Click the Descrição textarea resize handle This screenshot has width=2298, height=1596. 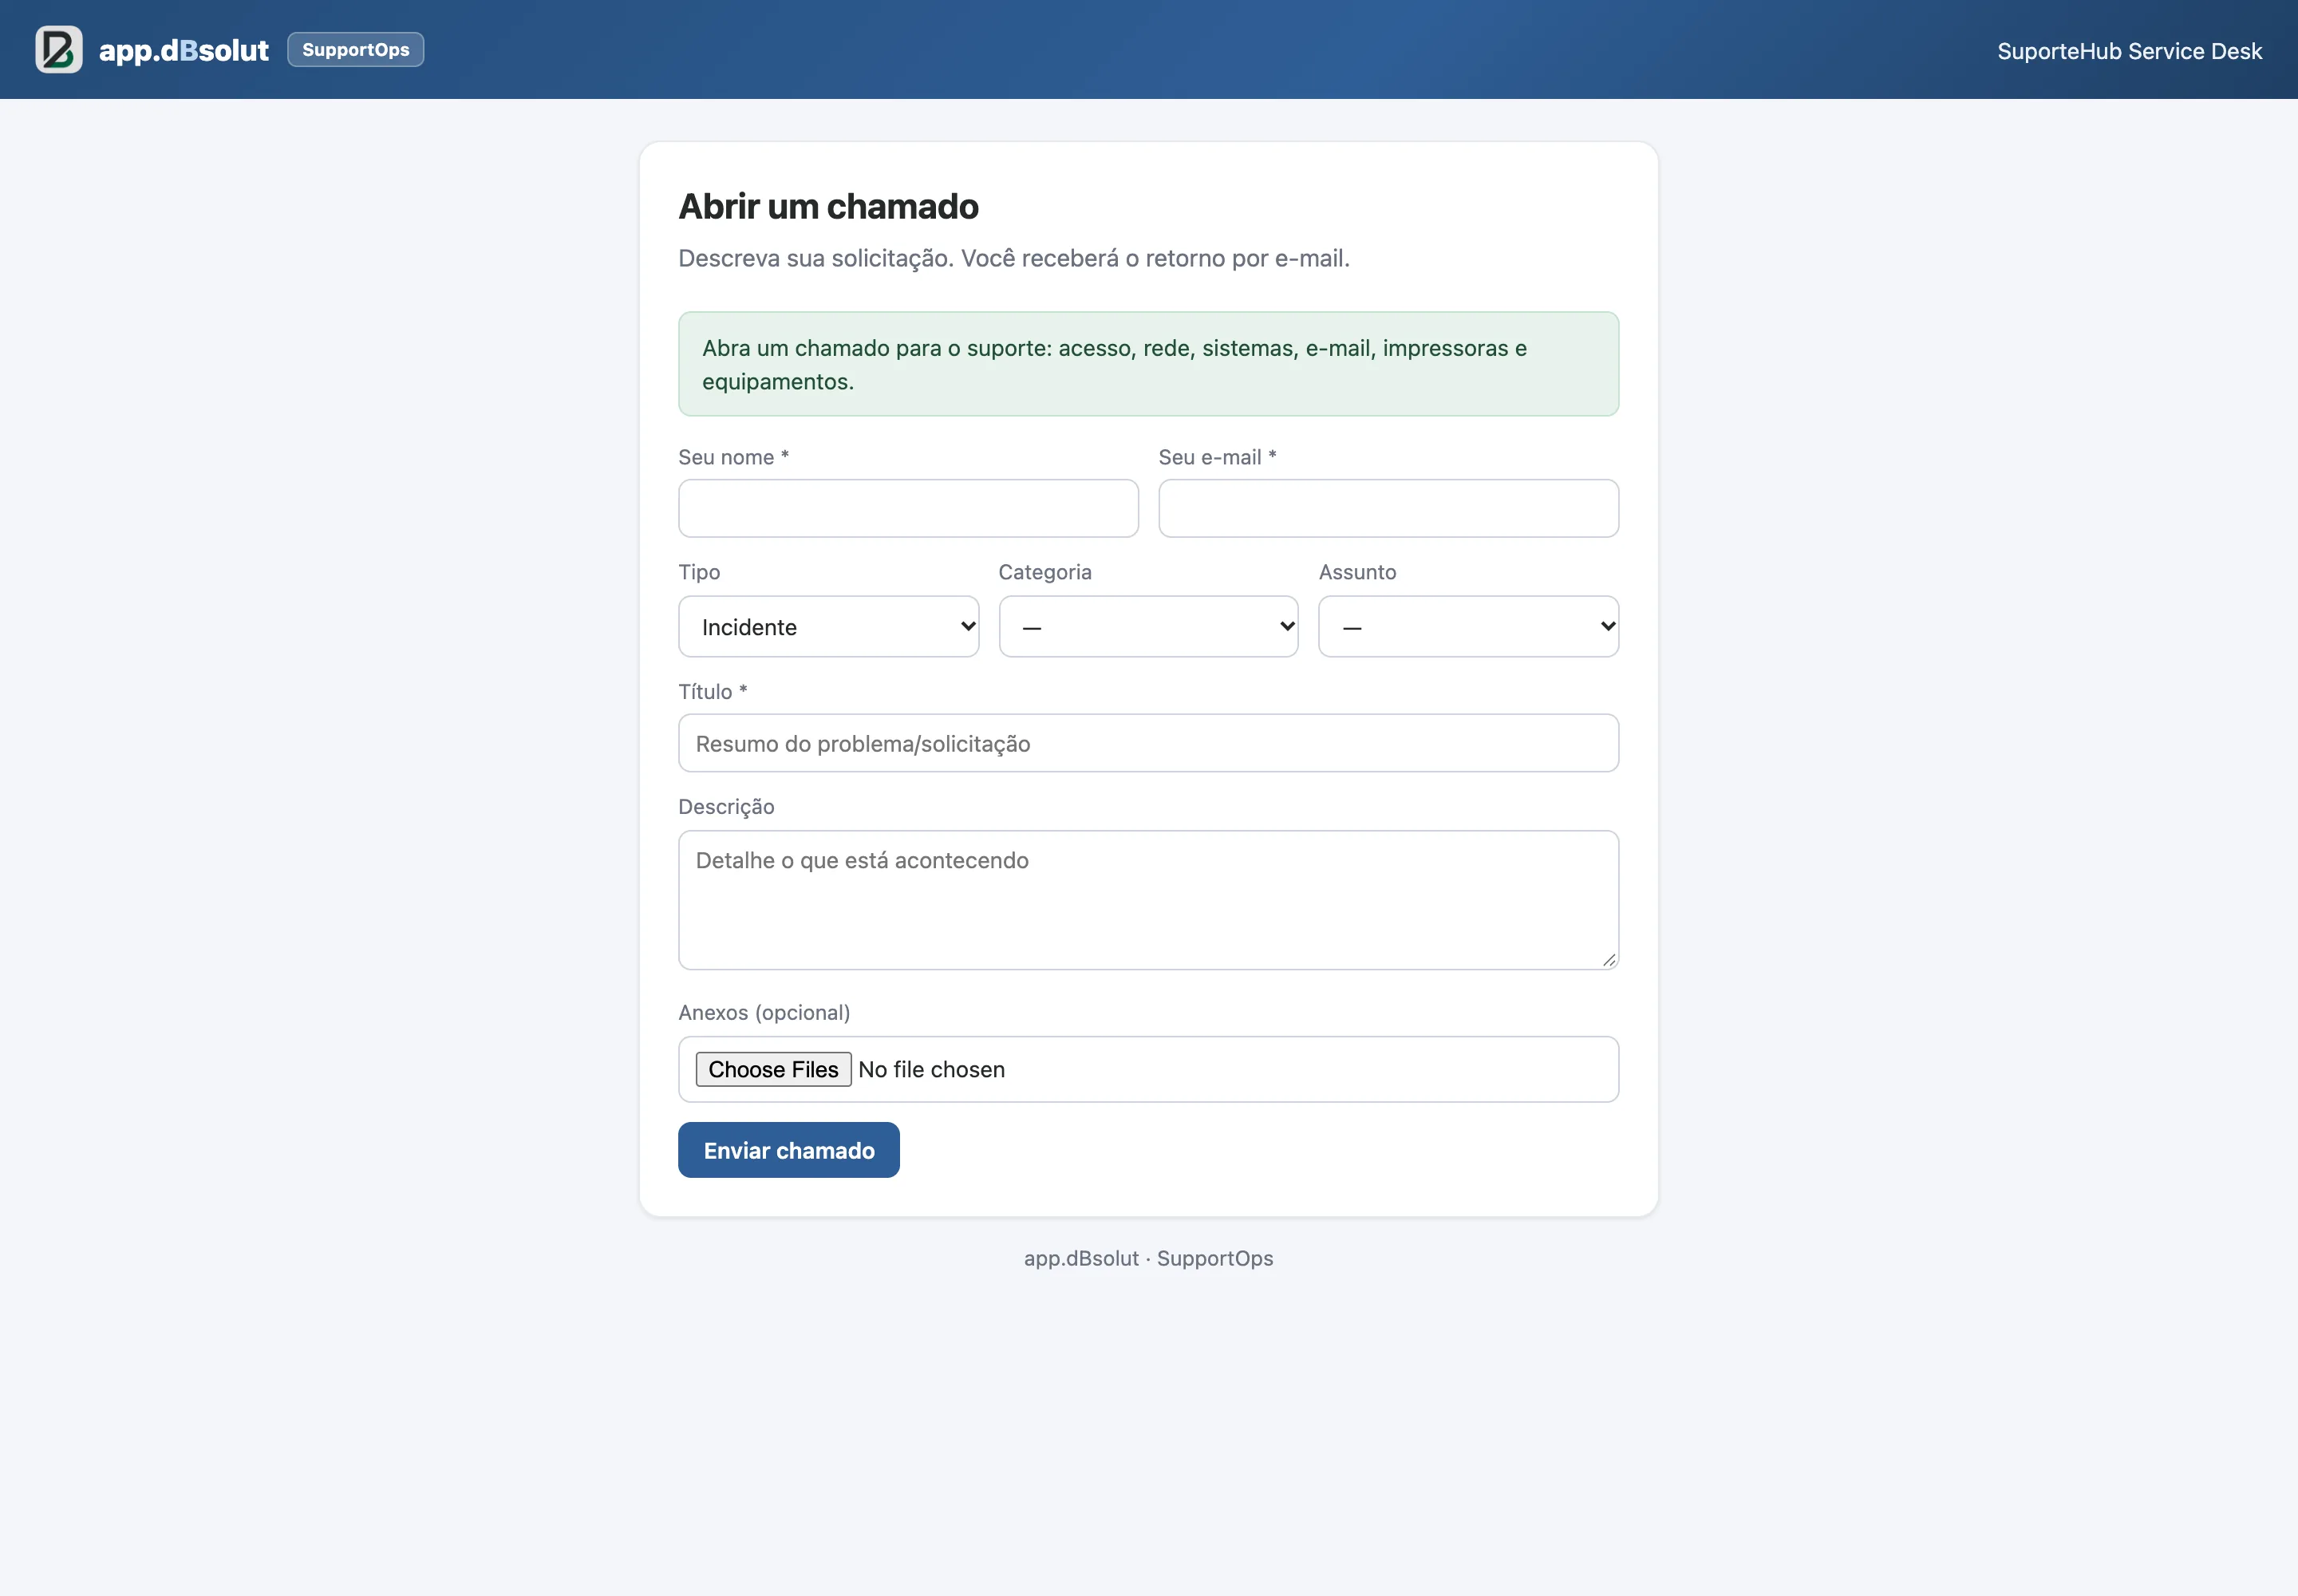(x=1608, y=959)
